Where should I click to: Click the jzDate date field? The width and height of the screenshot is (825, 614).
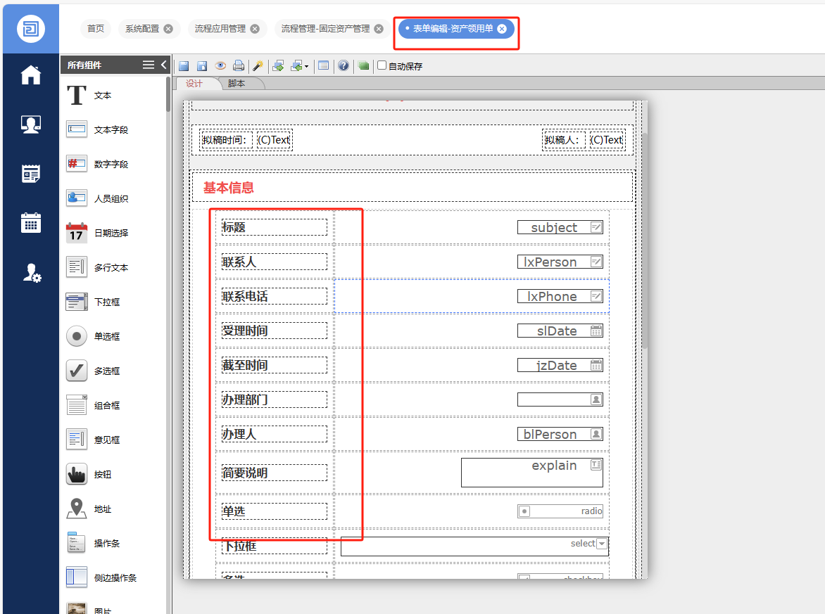(560, 365)
